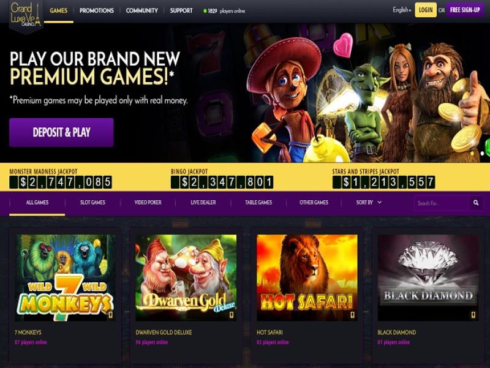Click the search magnifier icon

tap(476, 203)
